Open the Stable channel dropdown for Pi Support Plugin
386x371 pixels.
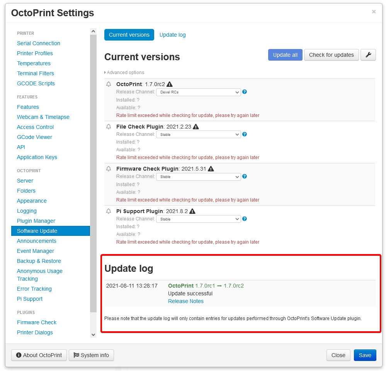198,219
